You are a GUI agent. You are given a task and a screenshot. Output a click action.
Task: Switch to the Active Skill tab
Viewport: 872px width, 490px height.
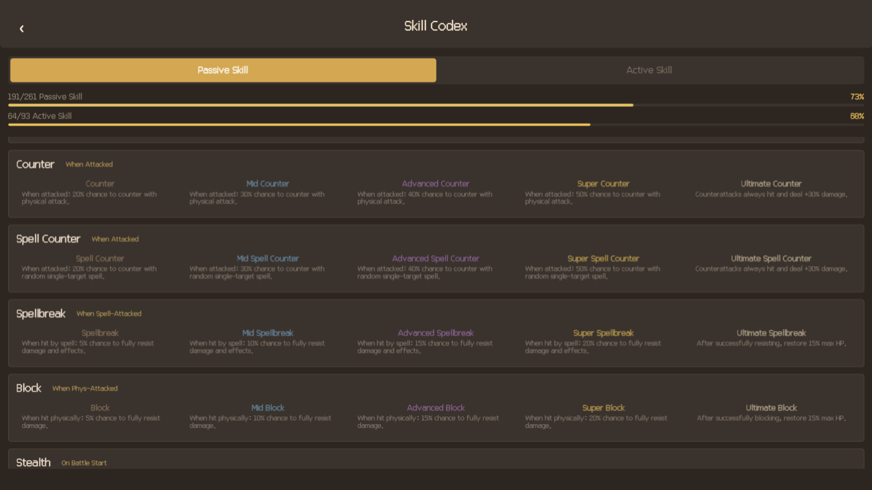pos(649,70)
